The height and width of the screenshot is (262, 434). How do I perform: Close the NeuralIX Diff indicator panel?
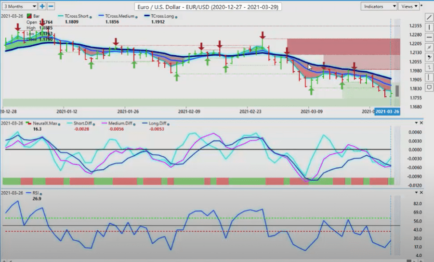coord(421,123)
